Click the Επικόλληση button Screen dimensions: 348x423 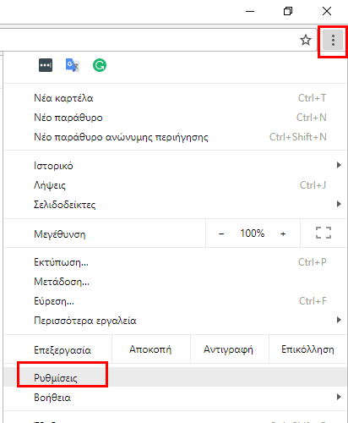[x=307, y=349]
